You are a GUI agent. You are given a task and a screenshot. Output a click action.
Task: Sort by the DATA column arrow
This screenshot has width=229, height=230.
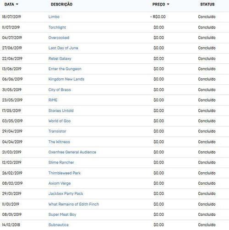tap(17, 4)
